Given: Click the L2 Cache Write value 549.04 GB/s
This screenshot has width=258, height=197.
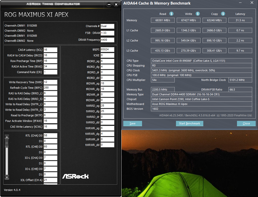Looking at the screenshot, I should [188, 40].
